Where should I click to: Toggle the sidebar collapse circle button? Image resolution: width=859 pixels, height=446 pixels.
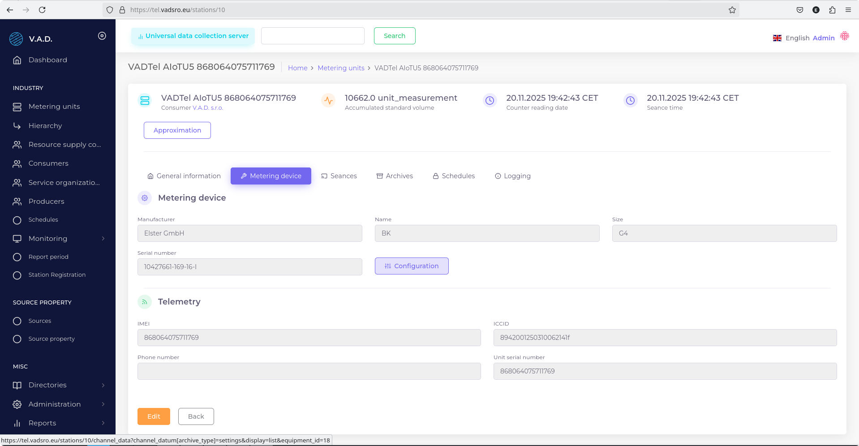tap(102, 36)
